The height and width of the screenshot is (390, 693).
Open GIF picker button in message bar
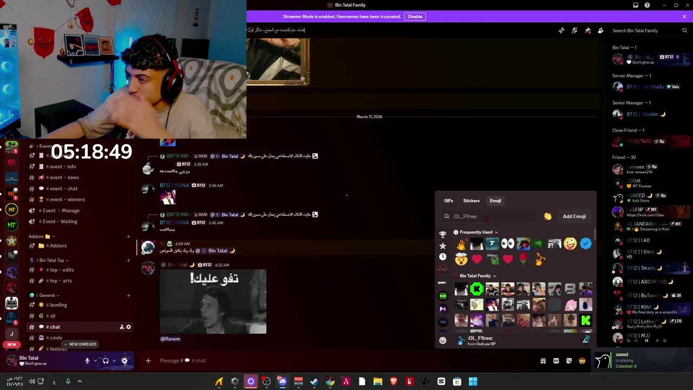[x=556, y=361]
